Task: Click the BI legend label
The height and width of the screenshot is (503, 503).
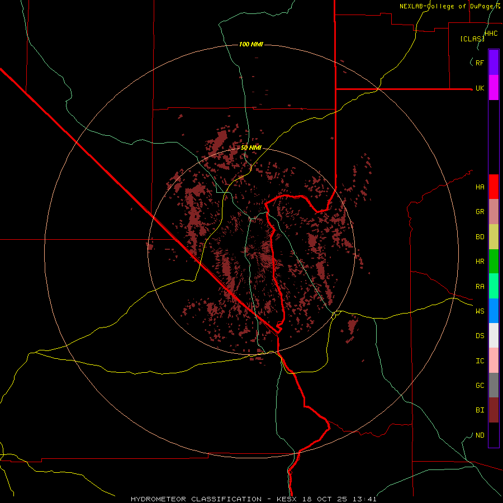Action: pos(480,410)
